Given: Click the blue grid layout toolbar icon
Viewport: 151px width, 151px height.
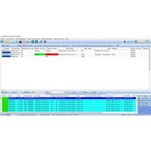Looking at the screenshot, I should click(2, 42).
